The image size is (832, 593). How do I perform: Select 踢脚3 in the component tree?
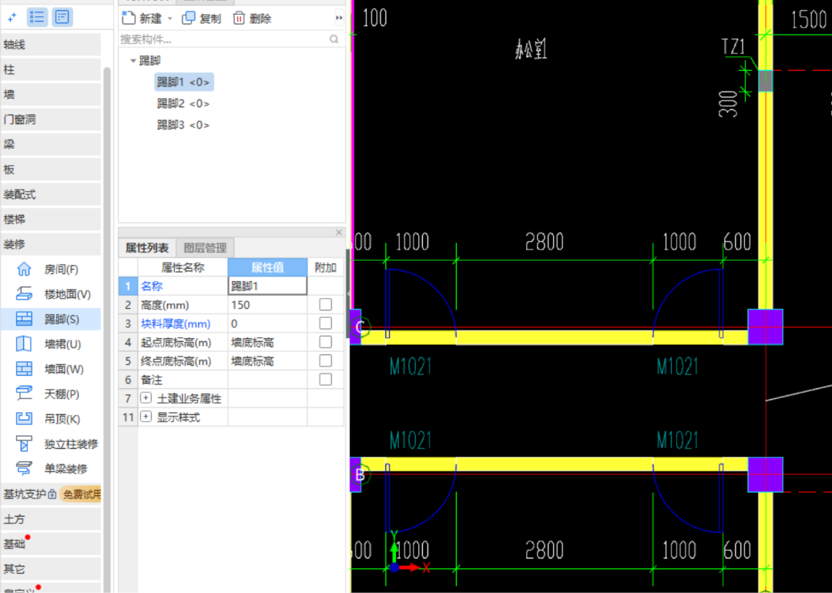[x=183, y=125]
